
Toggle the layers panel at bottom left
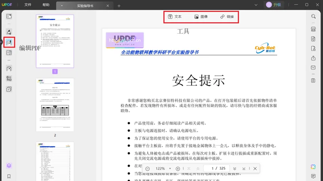coord(9,166)
